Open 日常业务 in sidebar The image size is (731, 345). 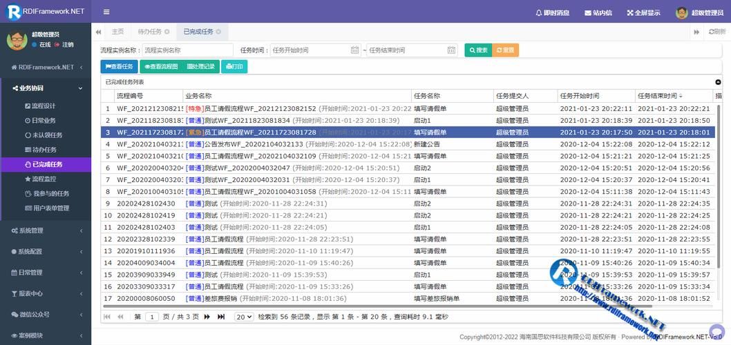click(x=46, y=121)
